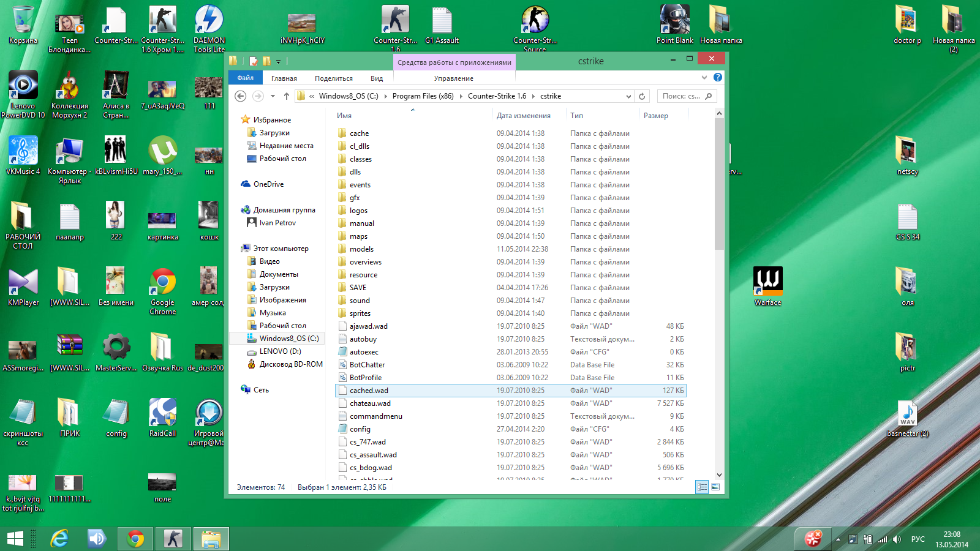The image size is (980, 551).
Task: Click the Back navigation arrow in Explorer
Action: point(241,96)
